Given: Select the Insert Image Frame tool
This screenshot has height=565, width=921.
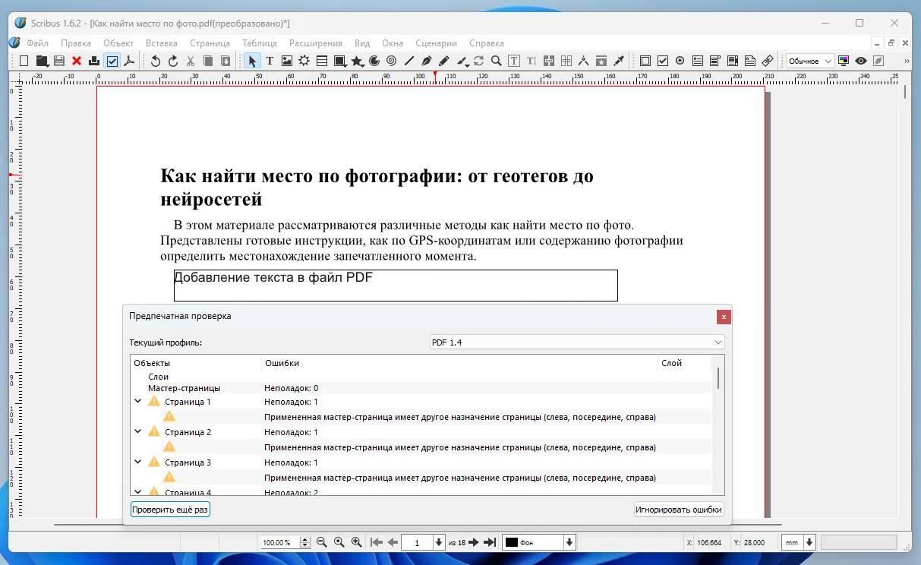Looking at the screenshot, I should [288, 60].
